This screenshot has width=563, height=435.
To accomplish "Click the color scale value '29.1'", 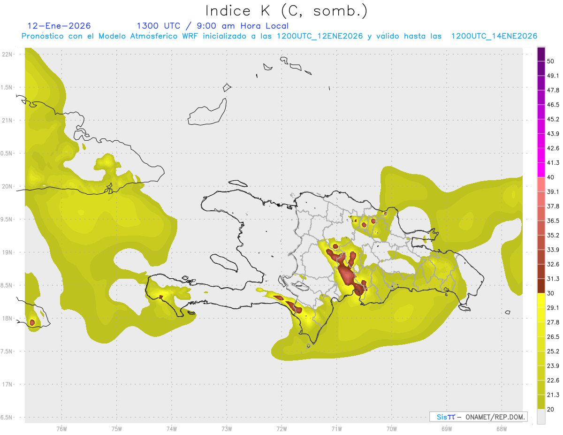I will coord(554,308).
